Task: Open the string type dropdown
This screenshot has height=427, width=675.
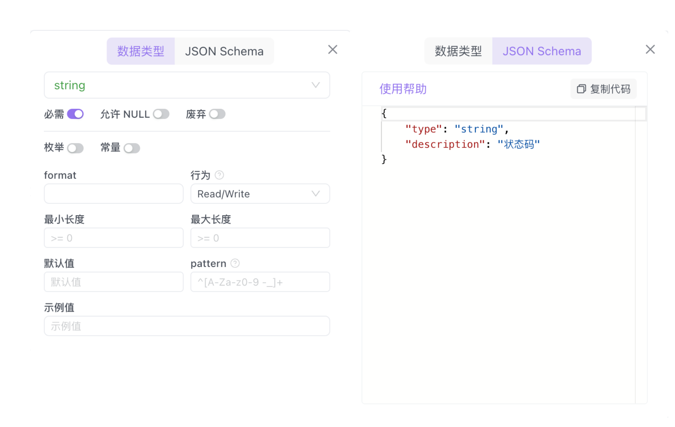Action: click(x=187, y=85)
